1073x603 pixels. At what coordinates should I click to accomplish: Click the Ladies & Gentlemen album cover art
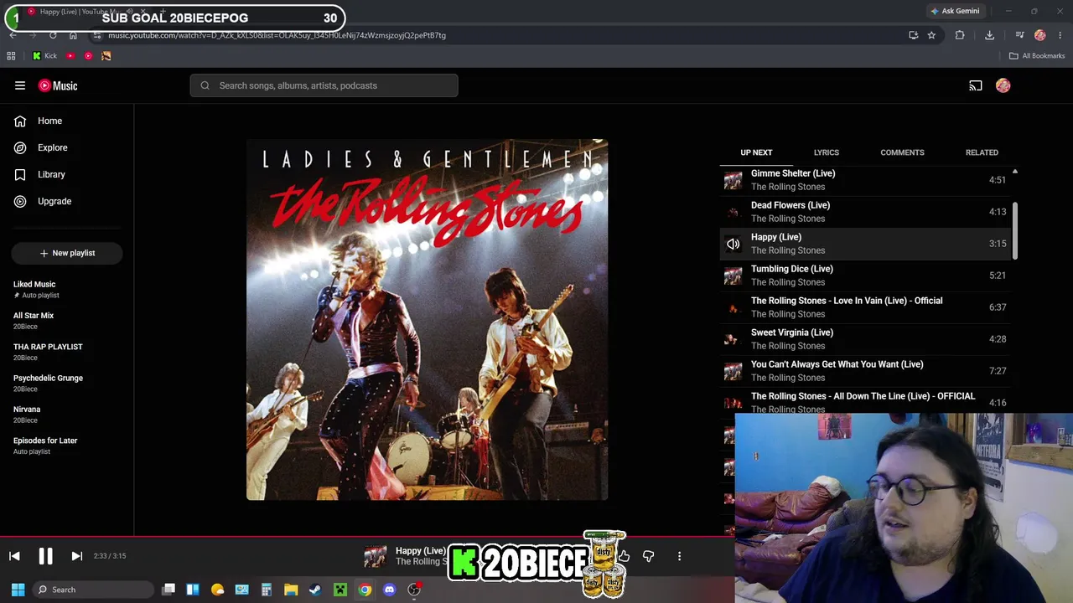tap(428, 320)
